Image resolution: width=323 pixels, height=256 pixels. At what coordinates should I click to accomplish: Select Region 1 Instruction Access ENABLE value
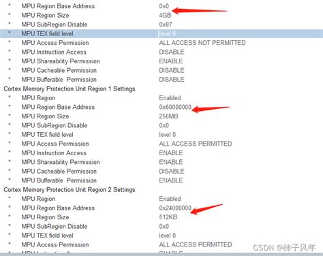[171, 153]
